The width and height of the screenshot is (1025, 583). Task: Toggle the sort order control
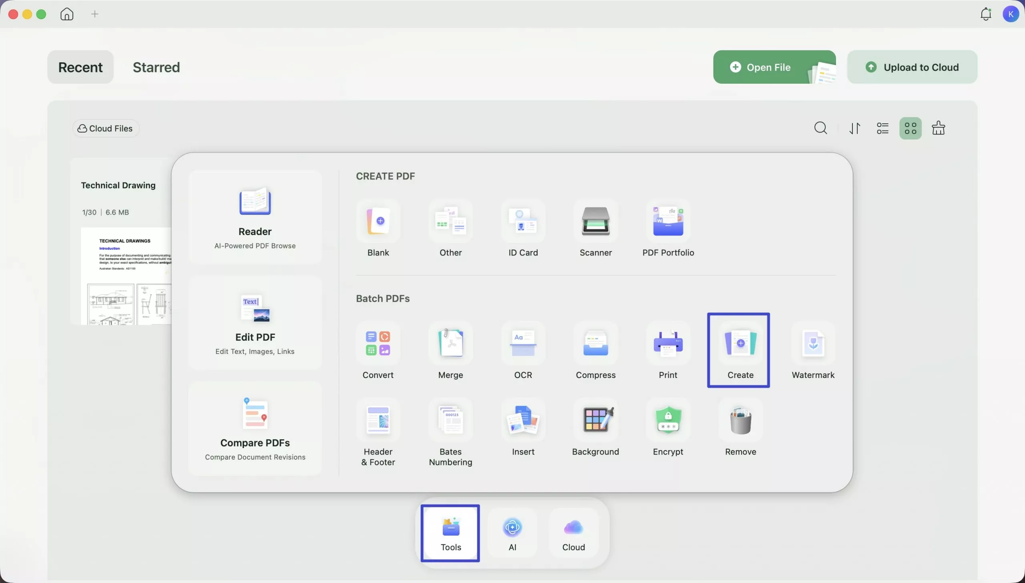pyautogui.click(x=854, y=128)
